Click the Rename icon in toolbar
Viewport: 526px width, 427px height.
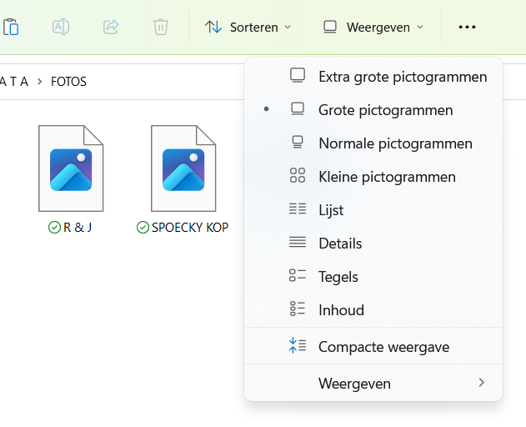[x=61, y=27]
